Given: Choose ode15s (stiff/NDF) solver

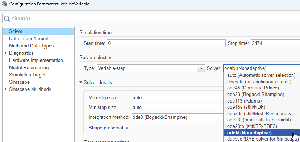Looking at the screenshot, I should (x=262, y=107).
